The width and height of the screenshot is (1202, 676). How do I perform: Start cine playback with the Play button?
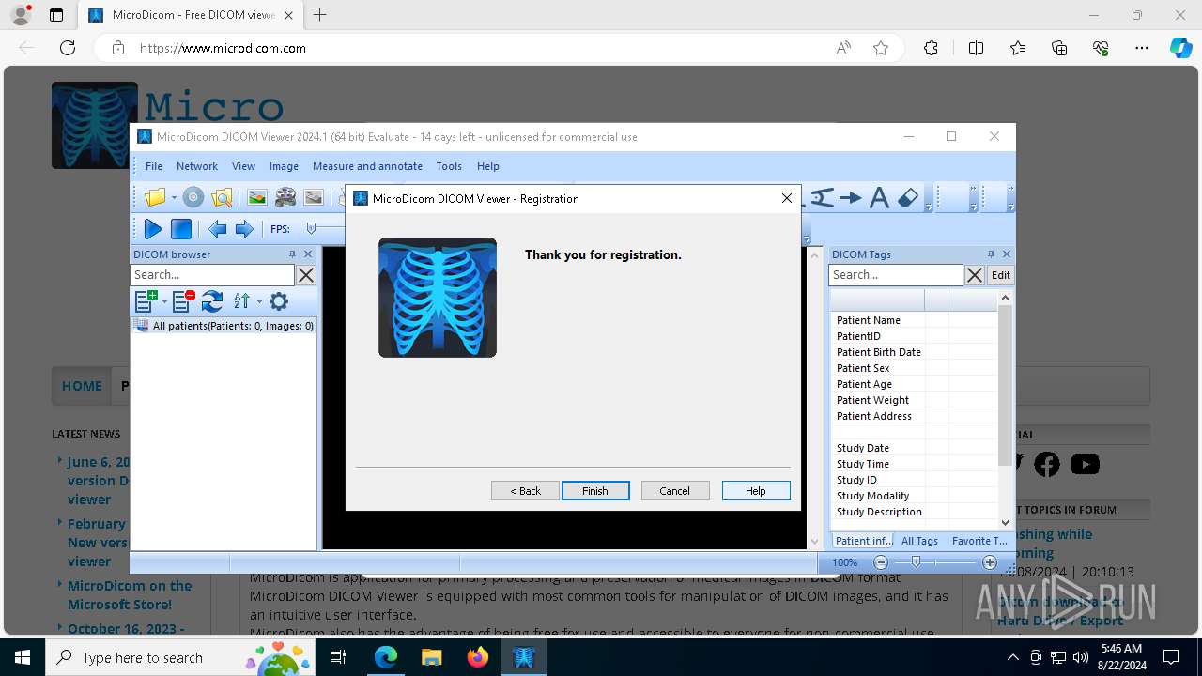152,228
